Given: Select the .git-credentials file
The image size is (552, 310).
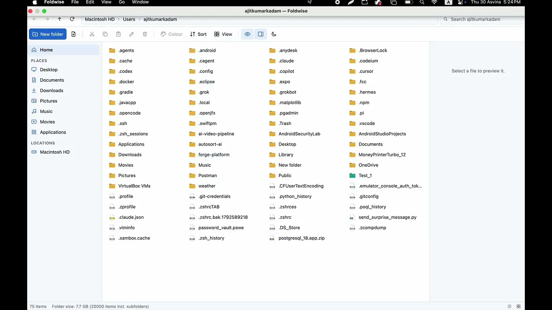Looking at the screenshot, I should 210,196.
